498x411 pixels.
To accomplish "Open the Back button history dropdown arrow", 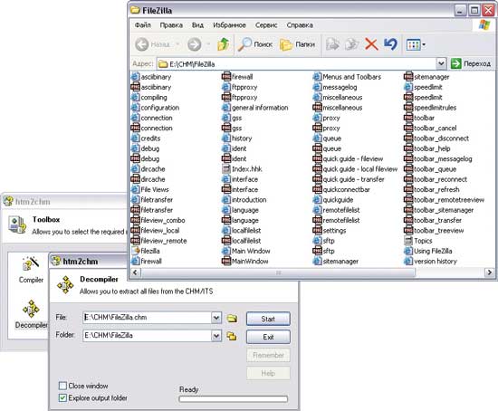I will (x=177, y=44).
